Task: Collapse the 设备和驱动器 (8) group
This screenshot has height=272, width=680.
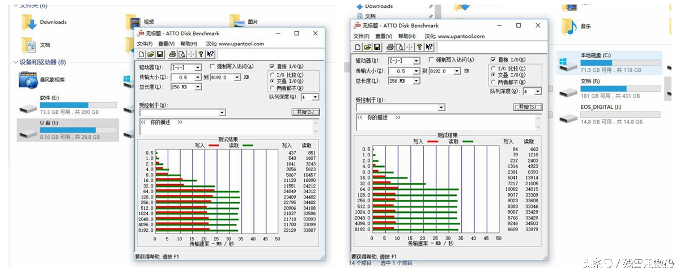Action: coord(15,62)
